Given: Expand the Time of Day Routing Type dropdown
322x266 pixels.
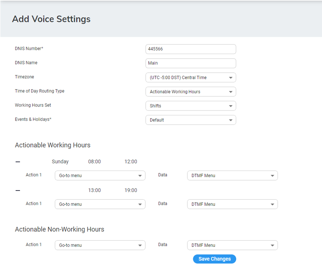Looking at the screenshot, I should click(x=191, y=92).
